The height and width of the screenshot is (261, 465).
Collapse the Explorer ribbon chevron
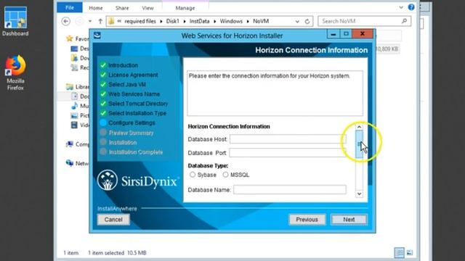(x=401, y=7)
